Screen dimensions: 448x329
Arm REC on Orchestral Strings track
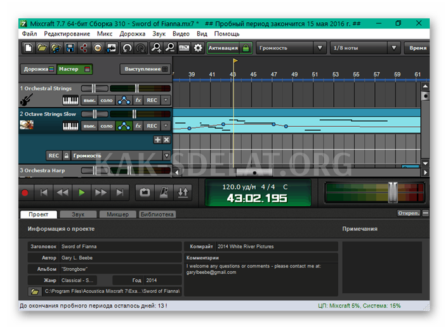tap(152, 100)
